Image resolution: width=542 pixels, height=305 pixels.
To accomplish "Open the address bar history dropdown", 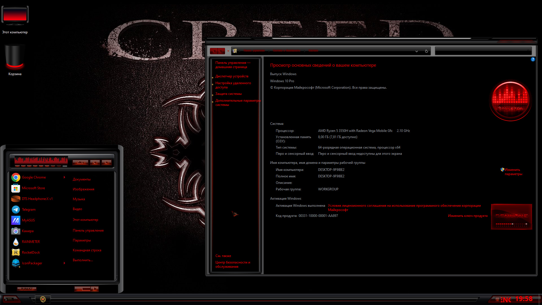I will [x=416, y=51].
